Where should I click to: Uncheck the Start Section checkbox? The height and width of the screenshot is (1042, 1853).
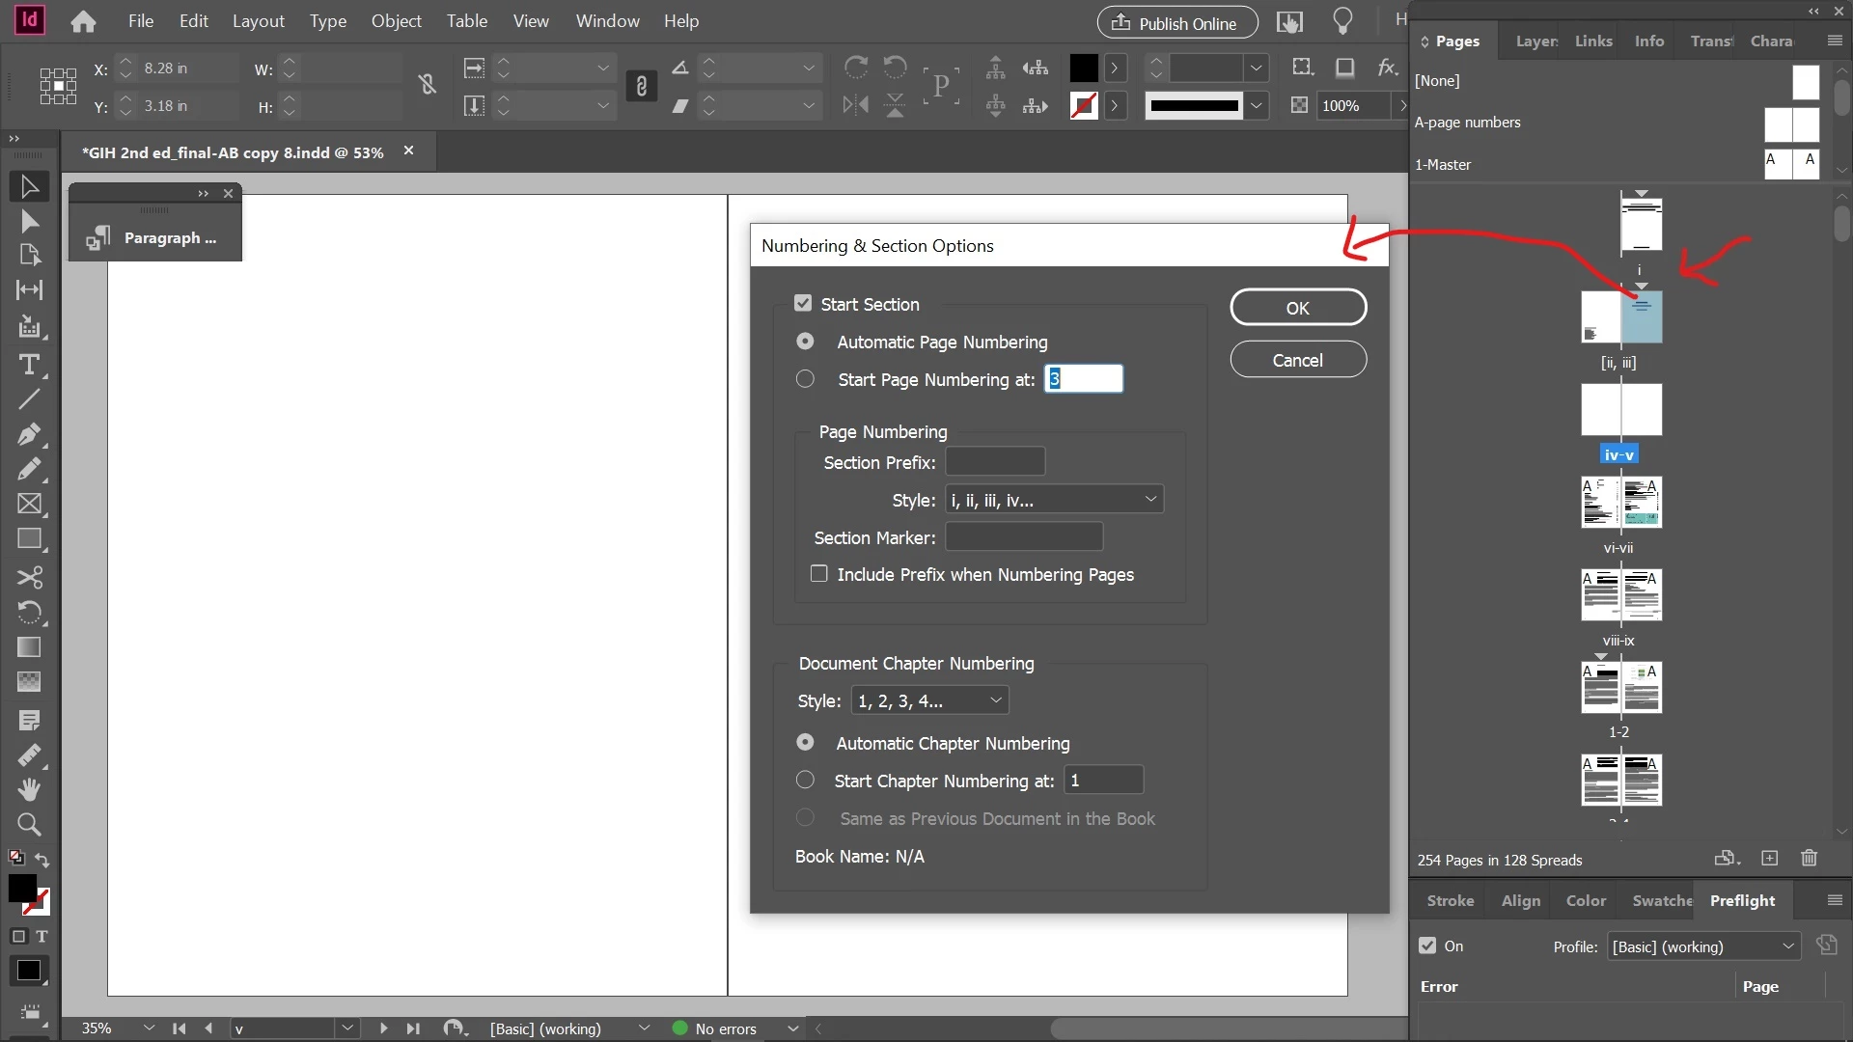pos(803,303)
